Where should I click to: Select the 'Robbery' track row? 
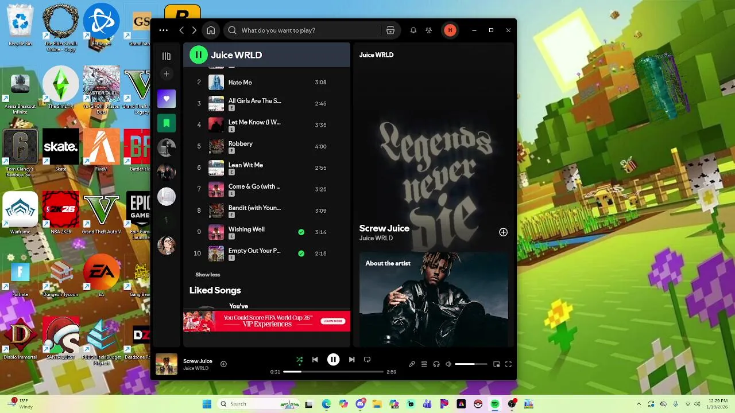pyautogui.click(x=266, y=146)
